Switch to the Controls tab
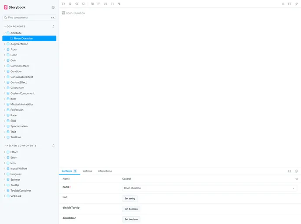Image resolution: width=301 pixels, height=224 pixels. coord(69,171)
